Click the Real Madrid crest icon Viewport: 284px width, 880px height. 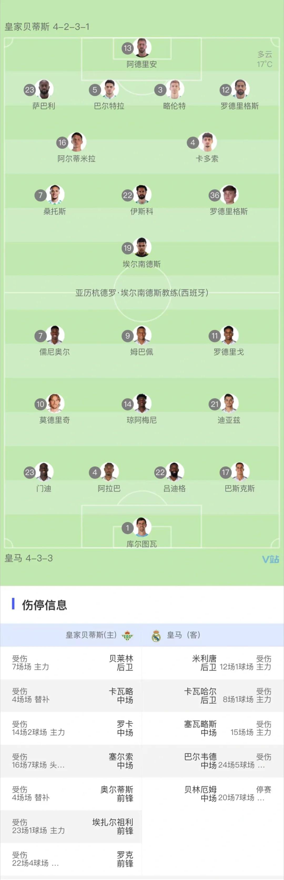coord(156,636)
